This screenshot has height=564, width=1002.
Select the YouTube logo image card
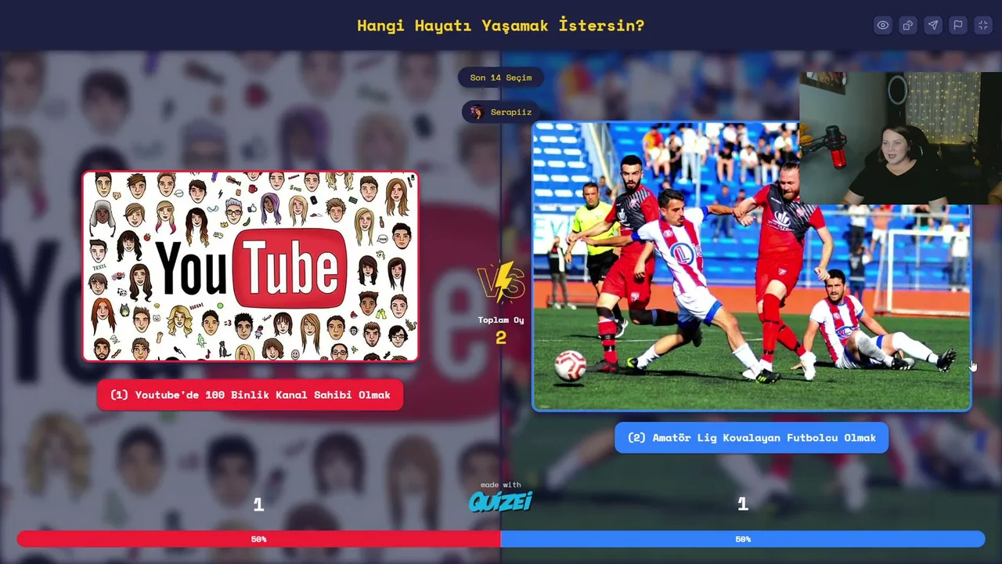click(x=250, y=266)
